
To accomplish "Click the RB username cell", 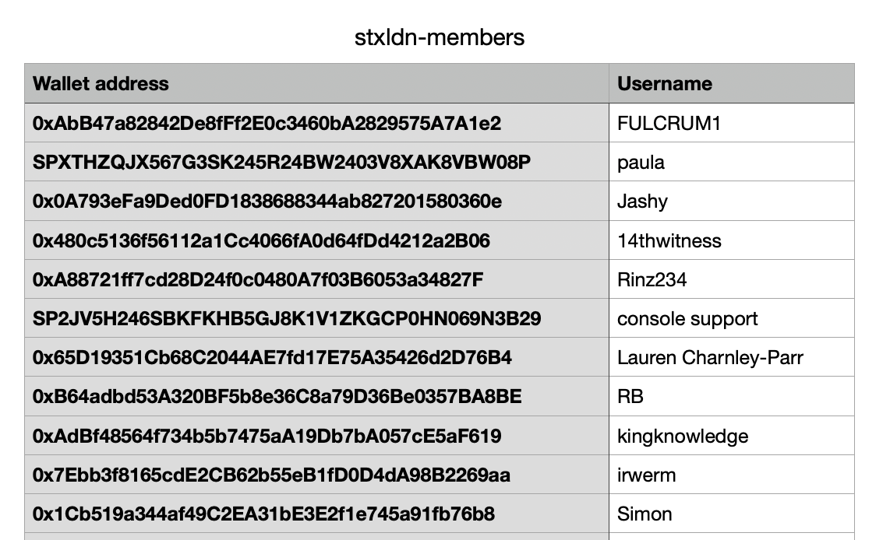I will [630, 397].
